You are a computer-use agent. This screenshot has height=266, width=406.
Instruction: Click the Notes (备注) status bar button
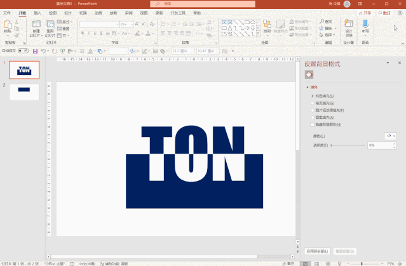(288, 263)
